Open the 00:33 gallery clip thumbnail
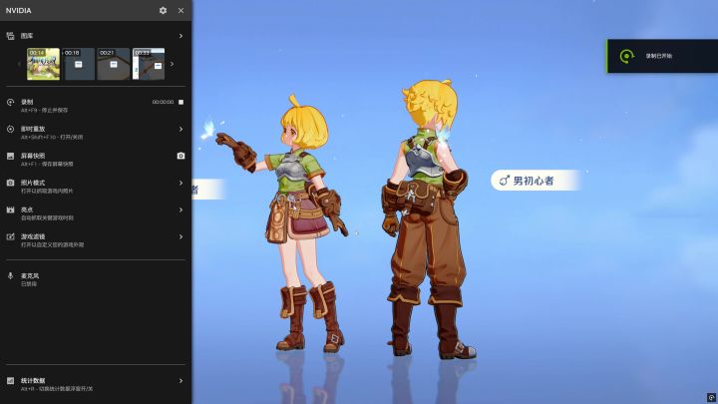This screenshot has height=404, width=718. coord(149,64)
